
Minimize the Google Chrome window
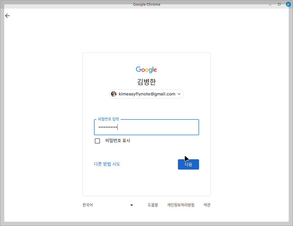270,5
